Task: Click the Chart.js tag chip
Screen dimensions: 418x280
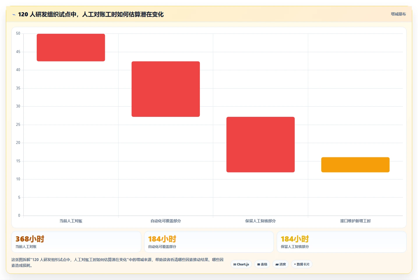Action: coord(241,264)
